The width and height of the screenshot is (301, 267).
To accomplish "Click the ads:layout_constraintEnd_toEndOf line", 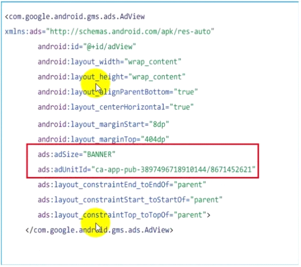I will pyautogui.click(x=122, y=185).
